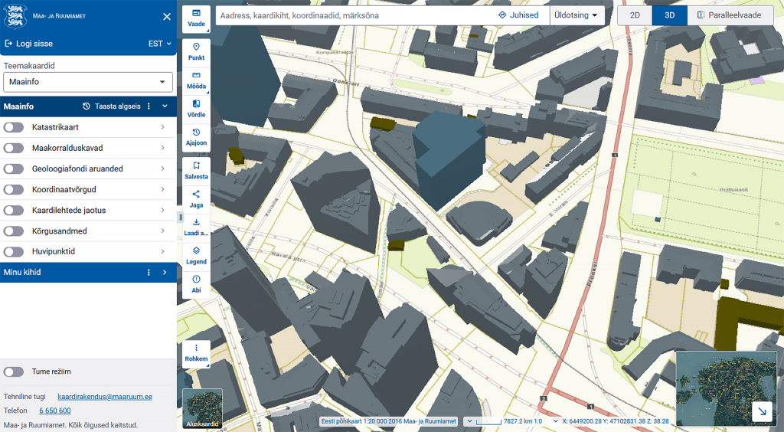The height and width of the screenshot is (432, 784).
Task: Open the Üldotsing search type dropdown
Action: click(577, 15)
